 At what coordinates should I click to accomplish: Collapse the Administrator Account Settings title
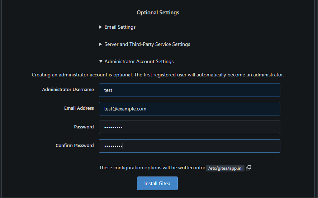point(139,61)
